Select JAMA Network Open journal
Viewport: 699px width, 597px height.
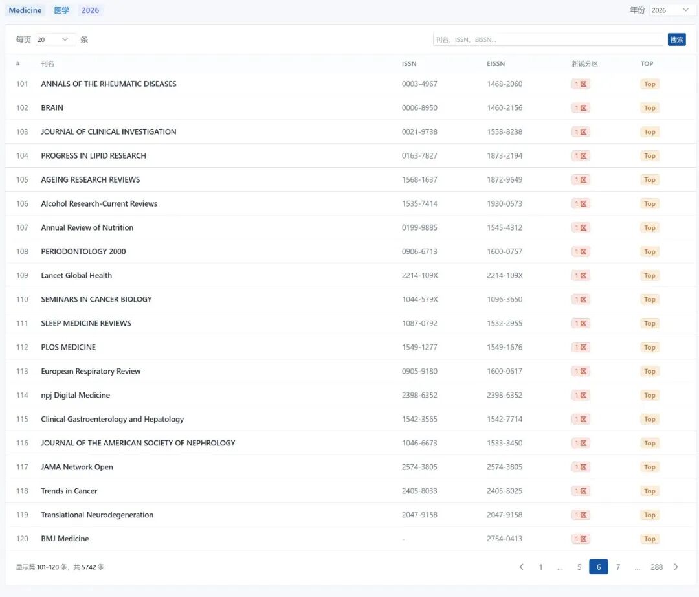[77, 467]
